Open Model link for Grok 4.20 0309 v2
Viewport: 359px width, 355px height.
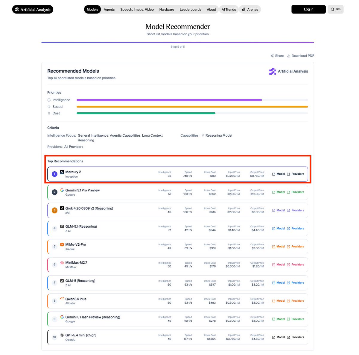[x=278, y=210]
